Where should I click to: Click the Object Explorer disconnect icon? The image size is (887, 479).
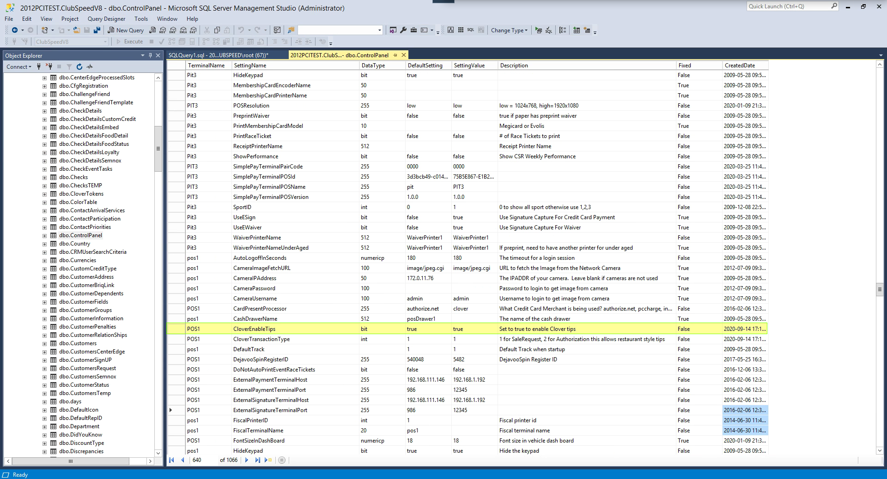point(49,66)
